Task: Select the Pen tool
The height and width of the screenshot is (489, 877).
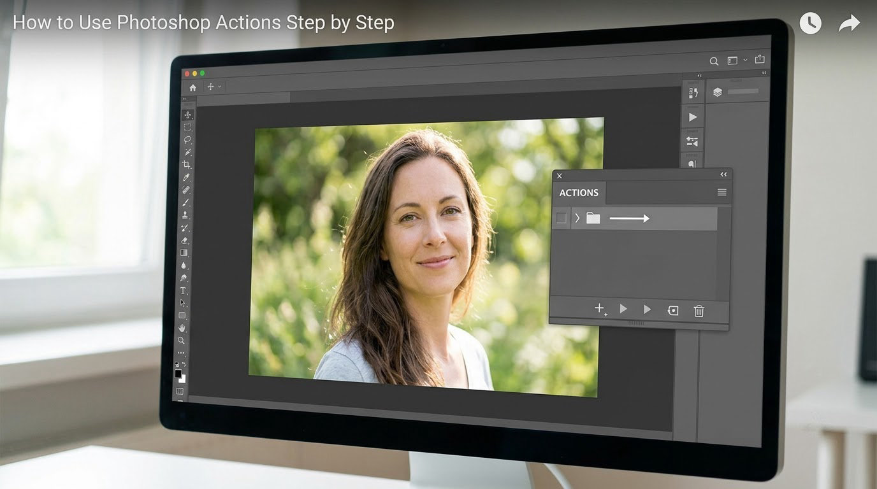Action: click(x=184, y=278)
